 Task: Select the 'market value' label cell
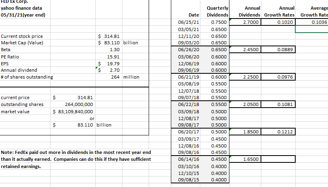[x=25, y=112]
